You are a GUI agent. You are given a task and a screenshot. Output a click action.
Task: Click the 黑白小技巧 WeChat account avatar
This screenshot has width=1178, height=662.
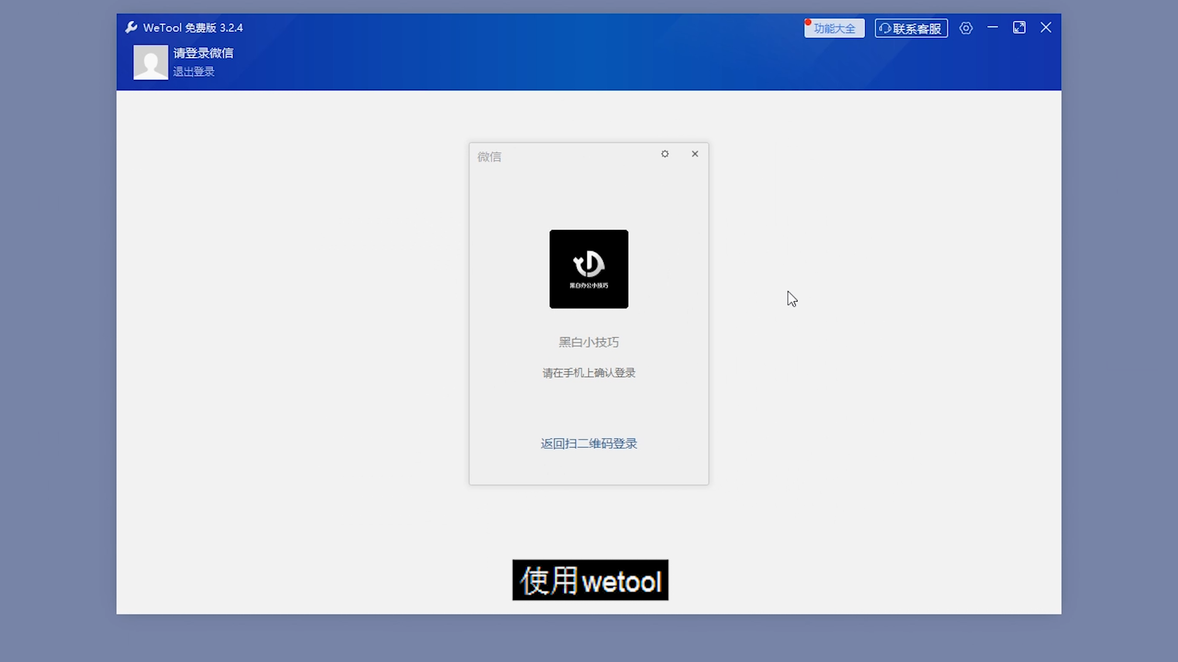(589, 269)
